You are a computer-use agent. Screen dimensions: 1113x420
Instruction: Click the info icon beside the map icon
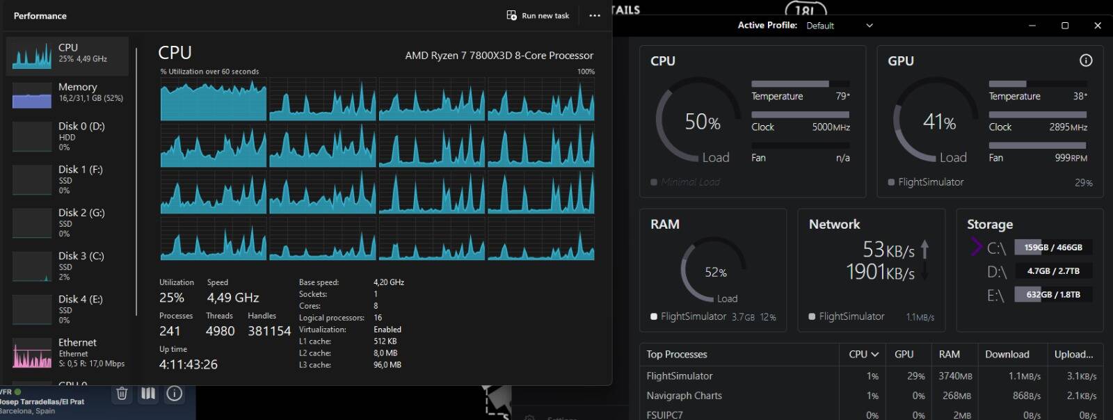pos(175,394)
